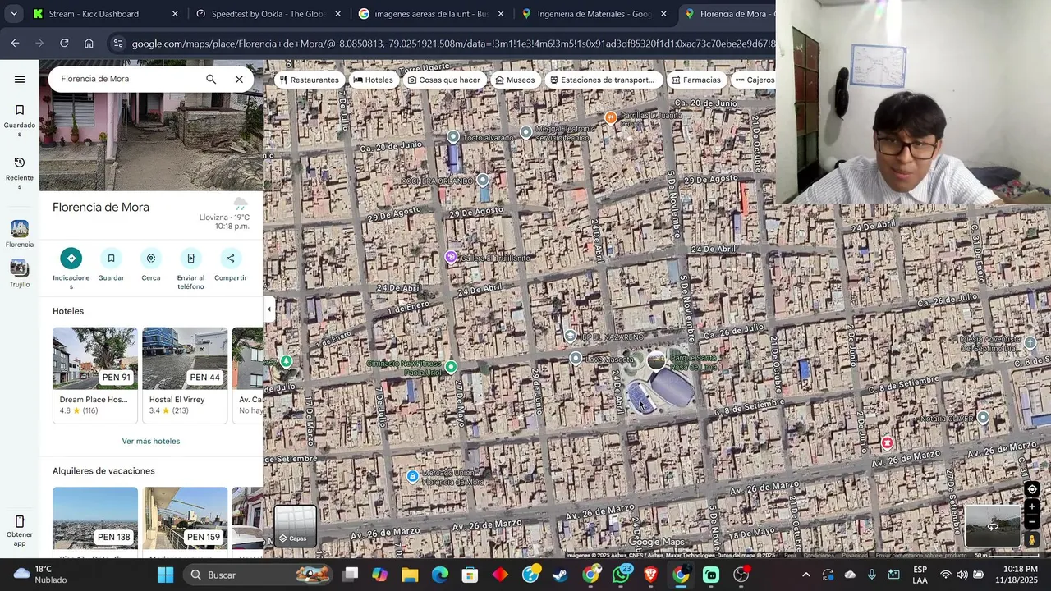Filter map by Estaciones de transporte
The height and width of the screenshot is (591, 1051).
[x=603, y=80]
